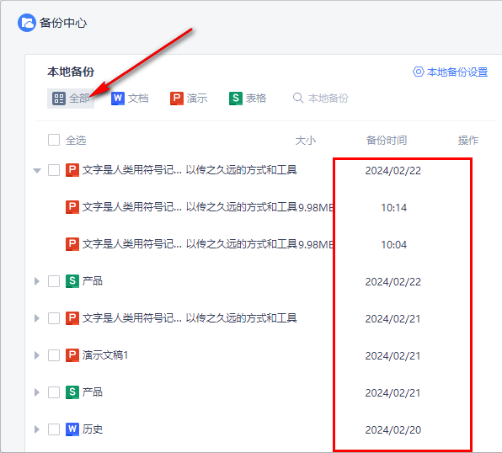Switch to the 文档 tab
502x453 pixels.
[x=130, y=98]
